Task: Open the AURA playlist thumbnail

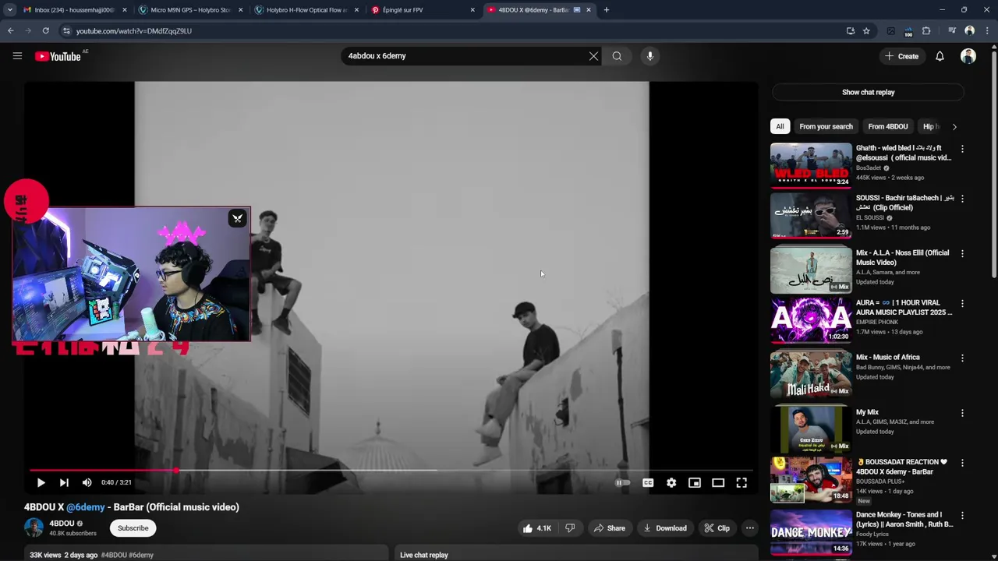Action: (x=811, y=319)
